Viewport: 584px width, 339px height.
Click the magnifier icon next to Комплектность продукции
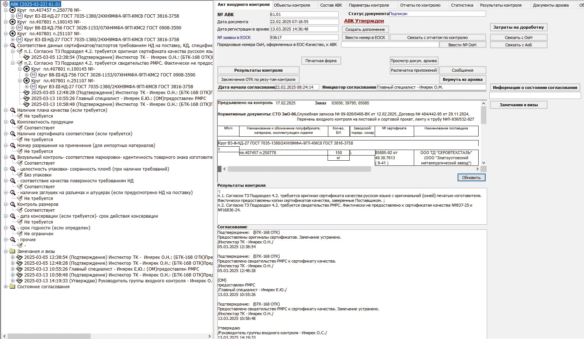click(13, 122)
